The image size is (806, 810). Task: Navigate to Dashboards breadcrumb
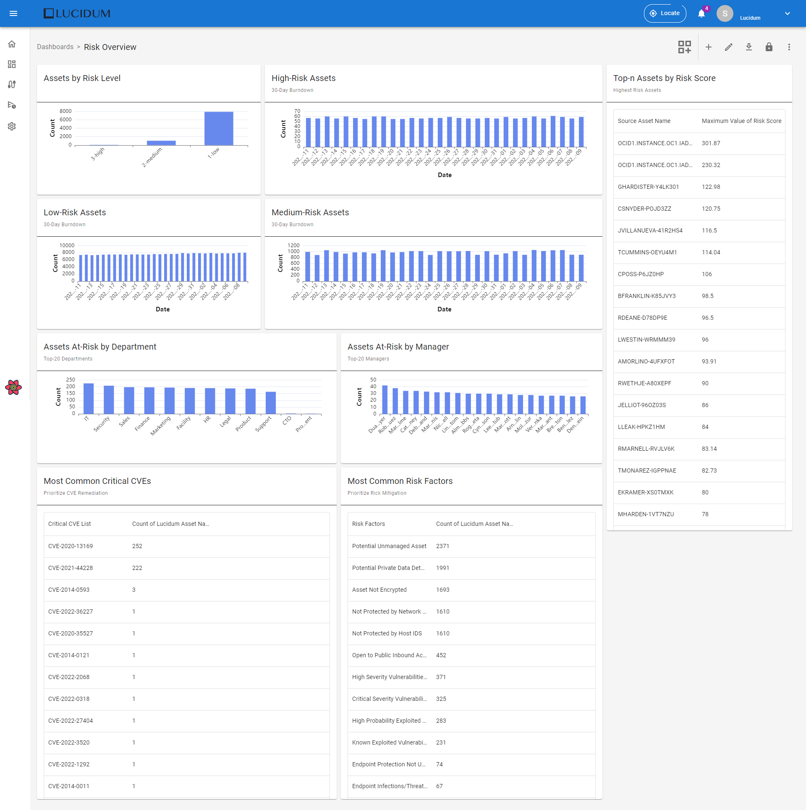[x=55, y=47]
